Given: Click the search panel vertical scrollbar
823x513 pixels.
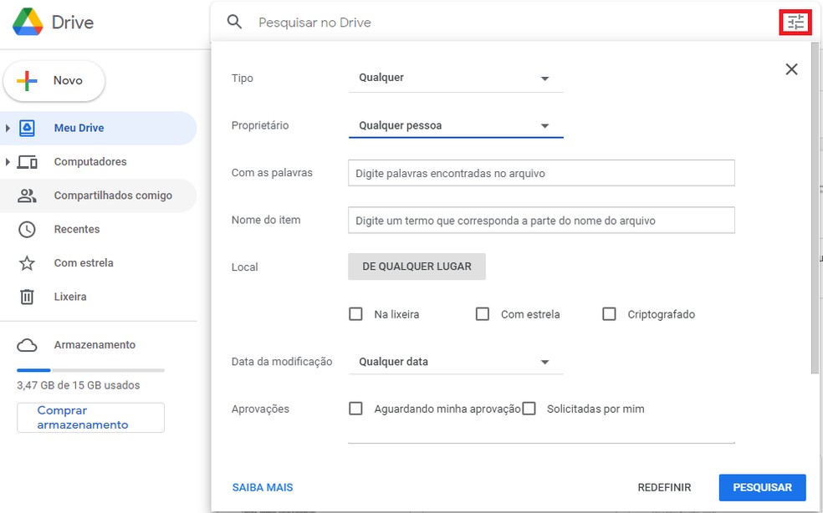Looking at the screenshot, I should point(815,208).
